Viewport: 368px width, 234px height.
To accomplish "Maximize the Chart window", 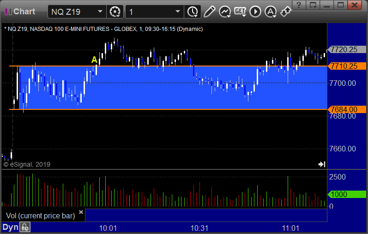I will [x=340, y=5].
